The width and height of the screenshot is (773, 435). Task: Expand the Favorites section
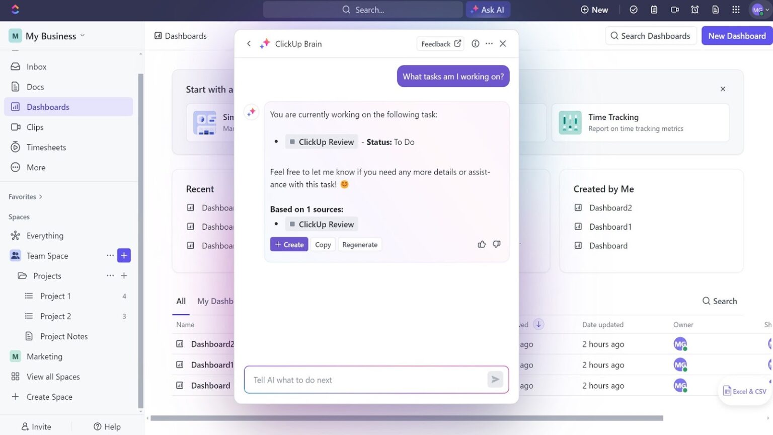tap(26, 196)
